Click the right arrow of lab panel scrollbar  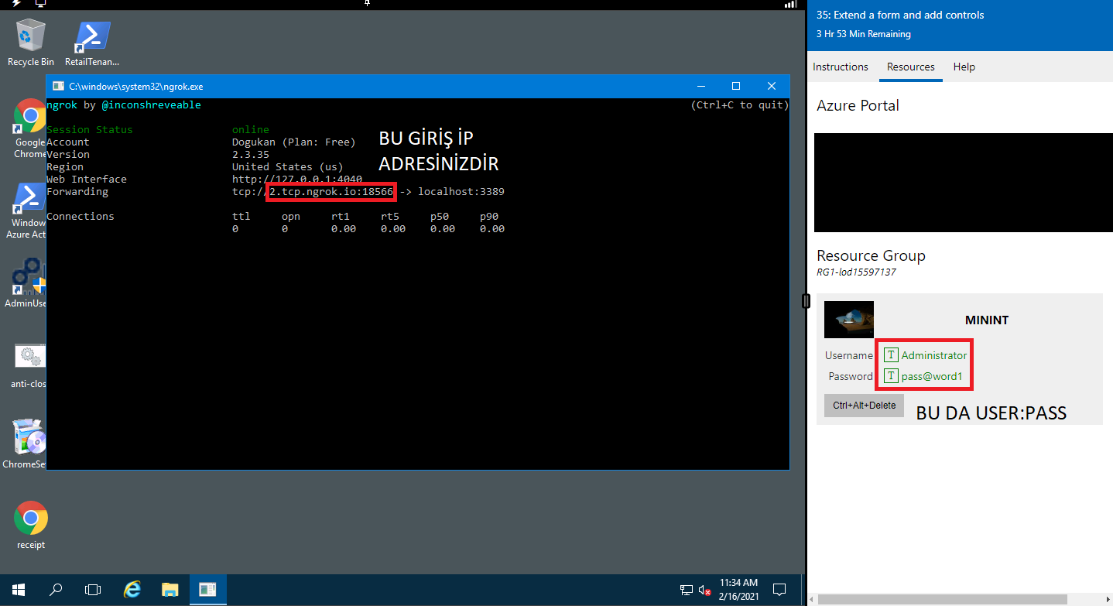[1107, 599]
